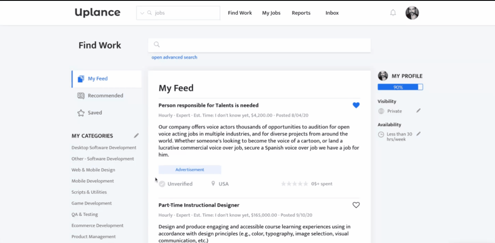495x243 pixels.
Task: Show the Saved jobs list
Action: tap(95, 113)
